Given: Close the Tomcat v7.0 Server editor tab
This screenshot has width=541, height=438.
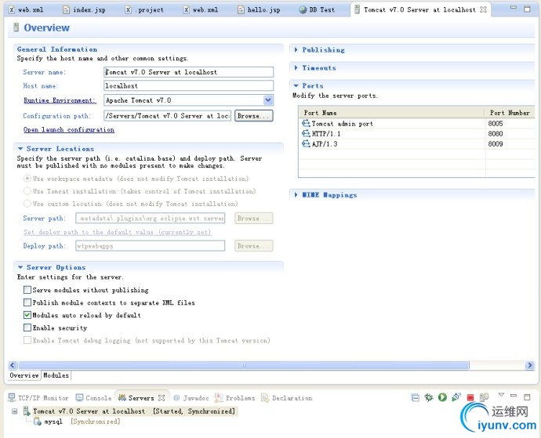Looking at the screenshot, I should [x=484, y=9].
